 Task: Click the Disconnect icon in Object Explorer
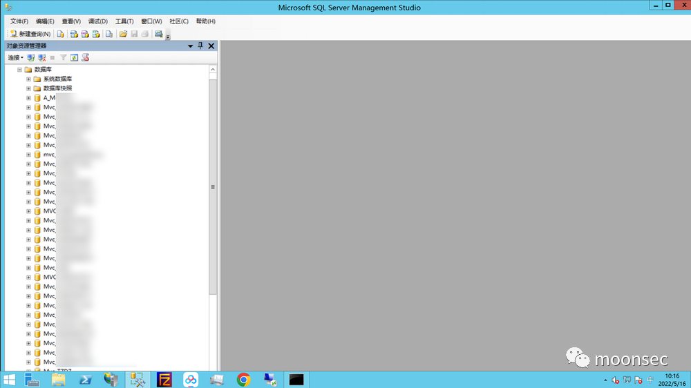click(x=42, y=58)
